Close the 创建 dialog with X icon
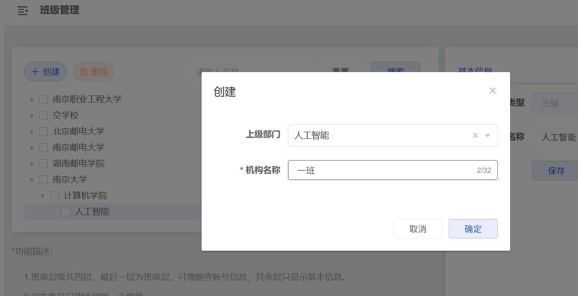This screenshot has height=296, width=578. [492, 91]
